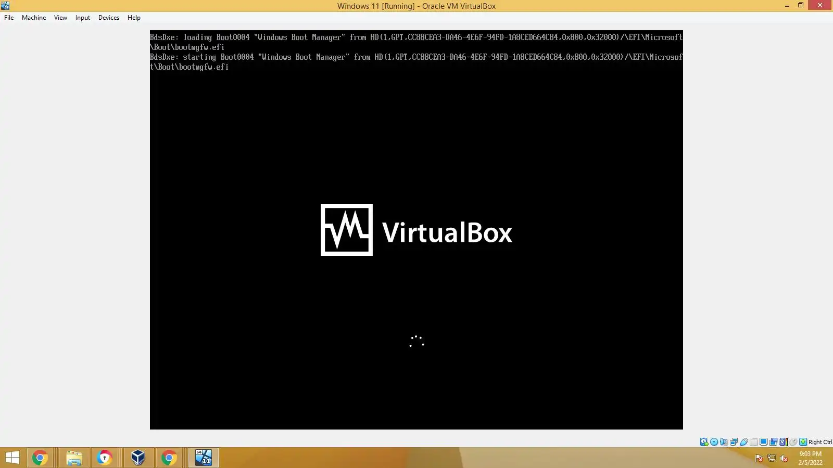
Task: Click the CPU virtualization status icon
Action: tap(783, 442)
